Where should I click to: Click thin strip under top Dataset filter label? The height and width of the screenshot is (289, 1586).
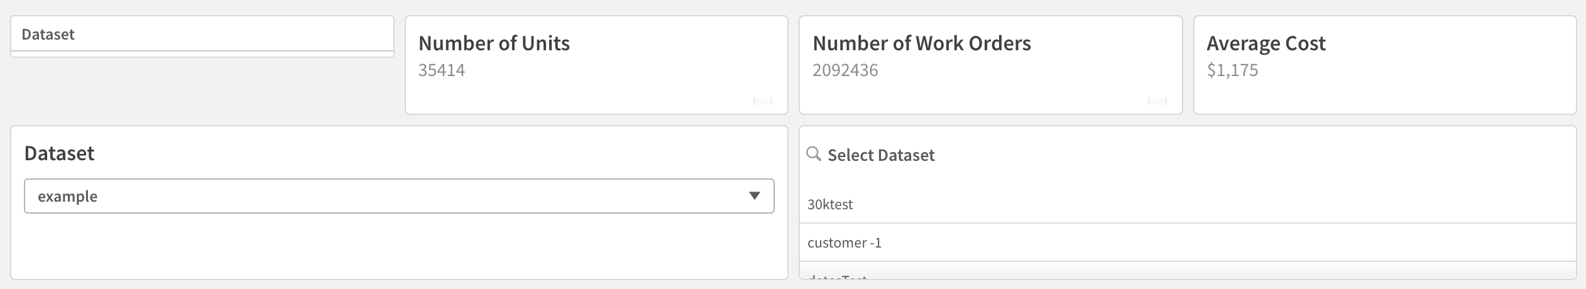(x=202, y=54)
